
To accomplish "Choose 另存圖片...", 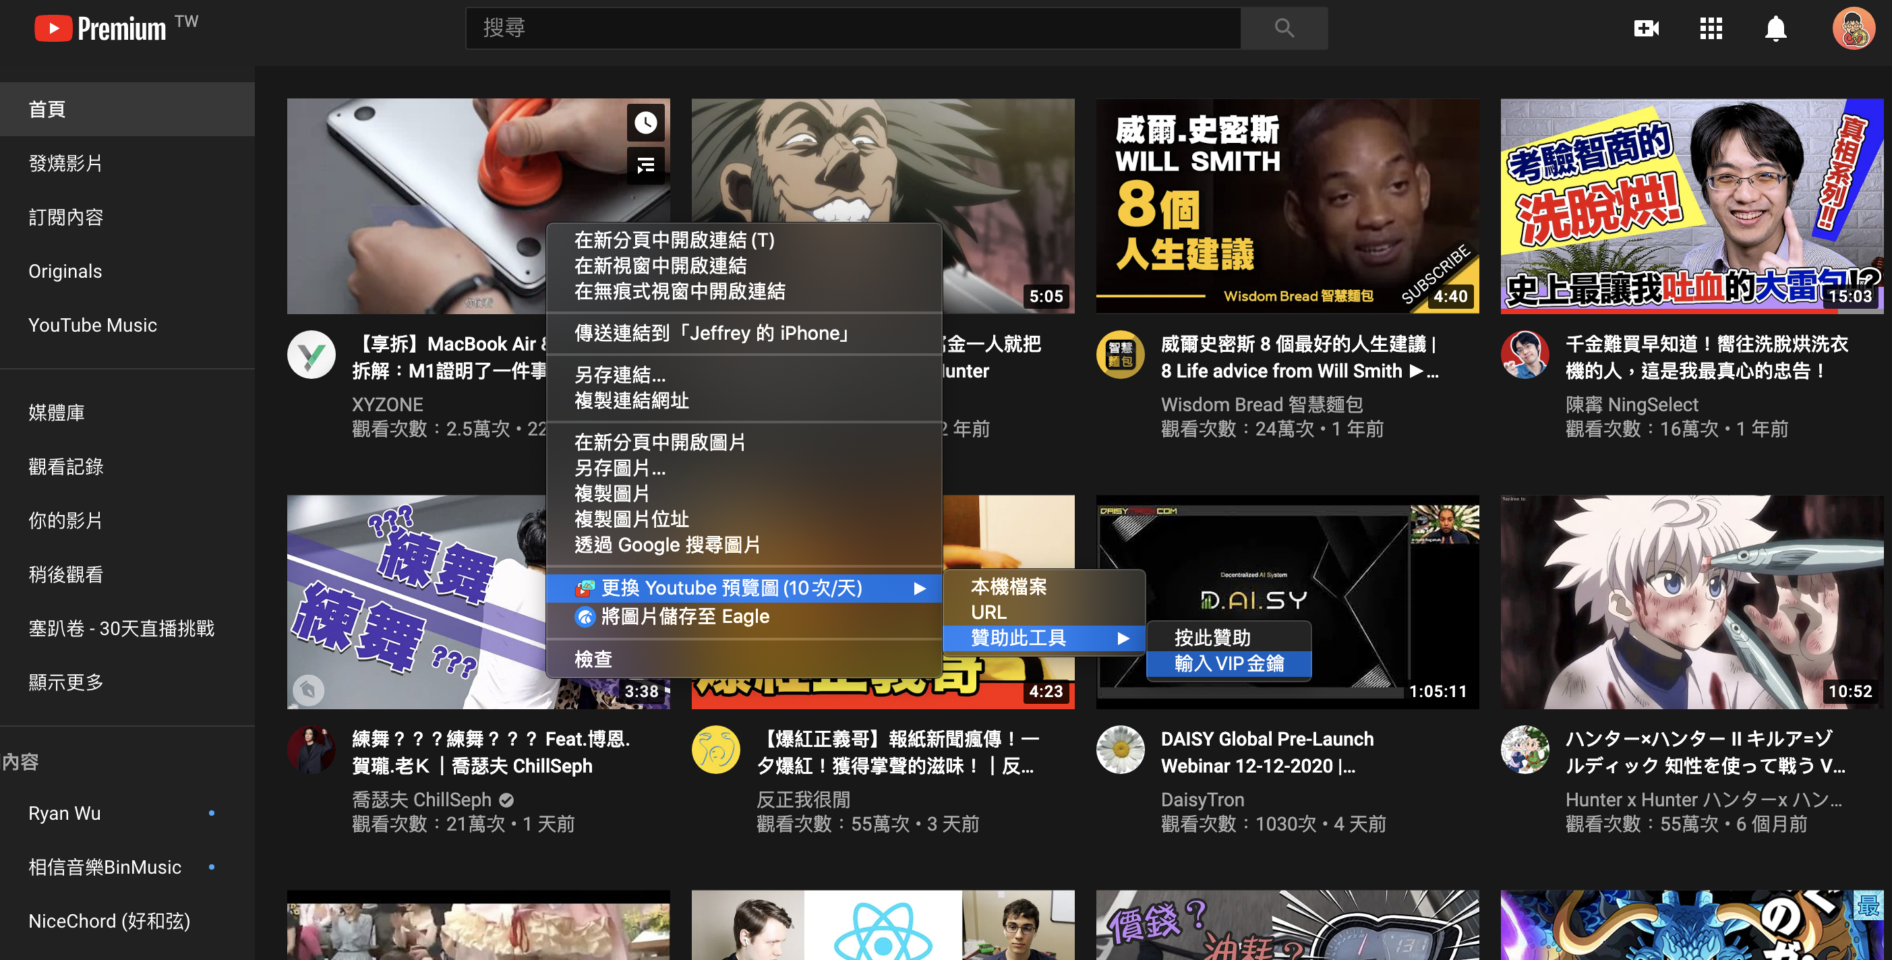I will (744, 469).
